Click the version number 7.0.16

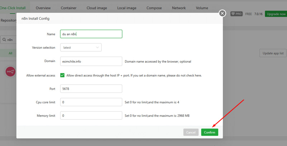pyautogui.click(x=258, y=14)
